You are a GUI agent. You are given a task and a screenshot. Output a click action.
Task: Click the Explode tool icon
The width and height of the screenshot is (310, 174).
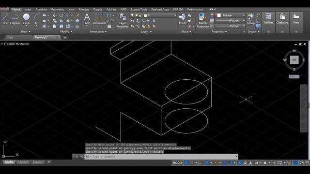click(77, 21)
